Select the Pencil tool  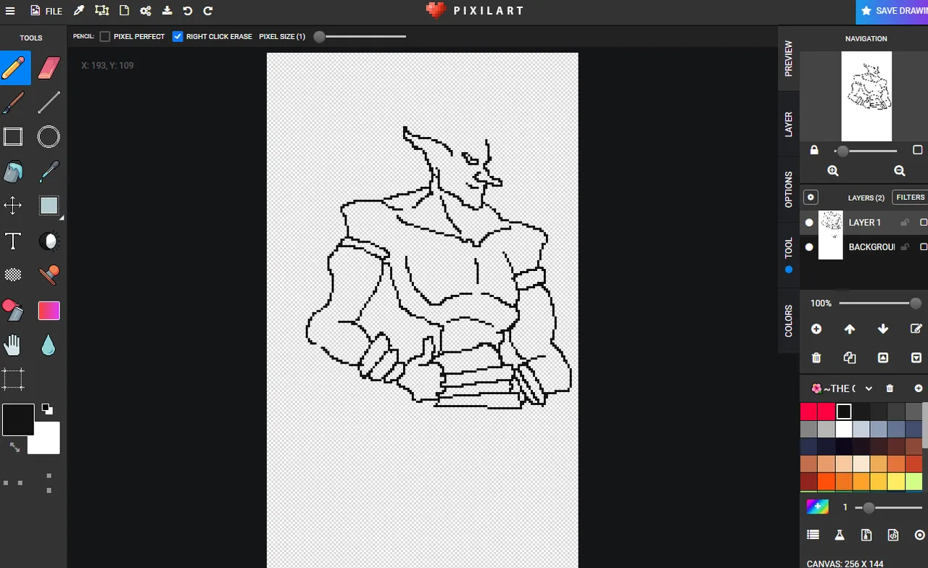coord(14,68)
